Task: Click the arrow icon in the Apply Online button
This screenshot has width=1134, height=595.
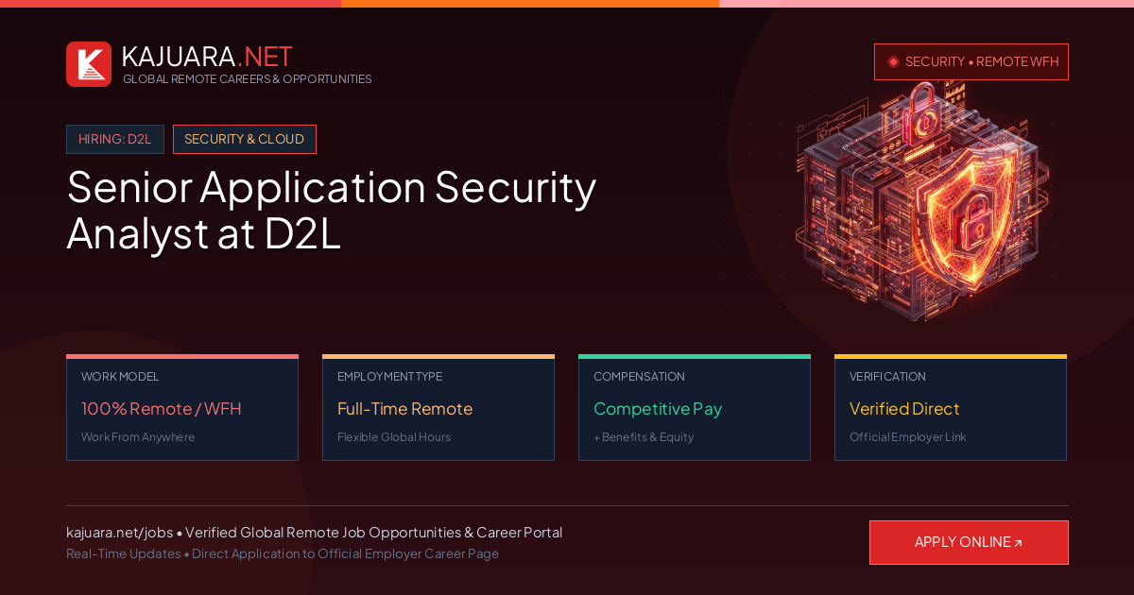Action: coord(1019,543)
